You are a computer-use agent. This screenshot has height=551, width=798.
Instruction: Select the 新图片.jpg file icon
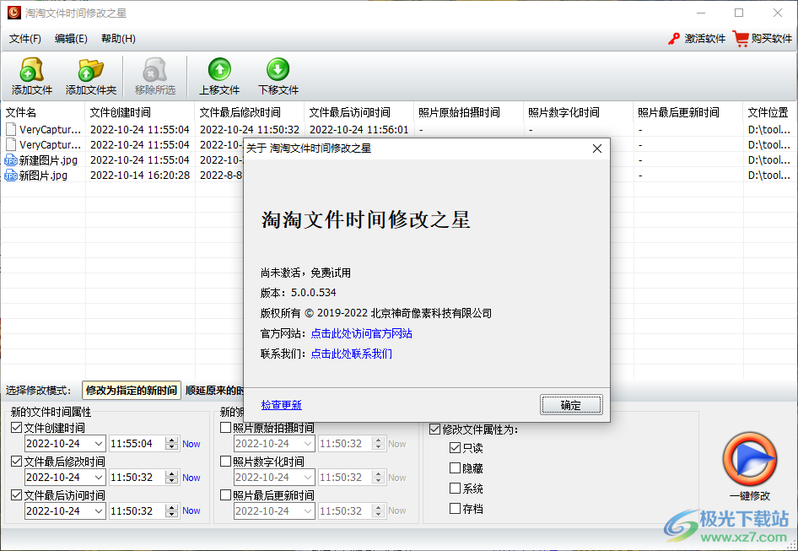[11, 176]
